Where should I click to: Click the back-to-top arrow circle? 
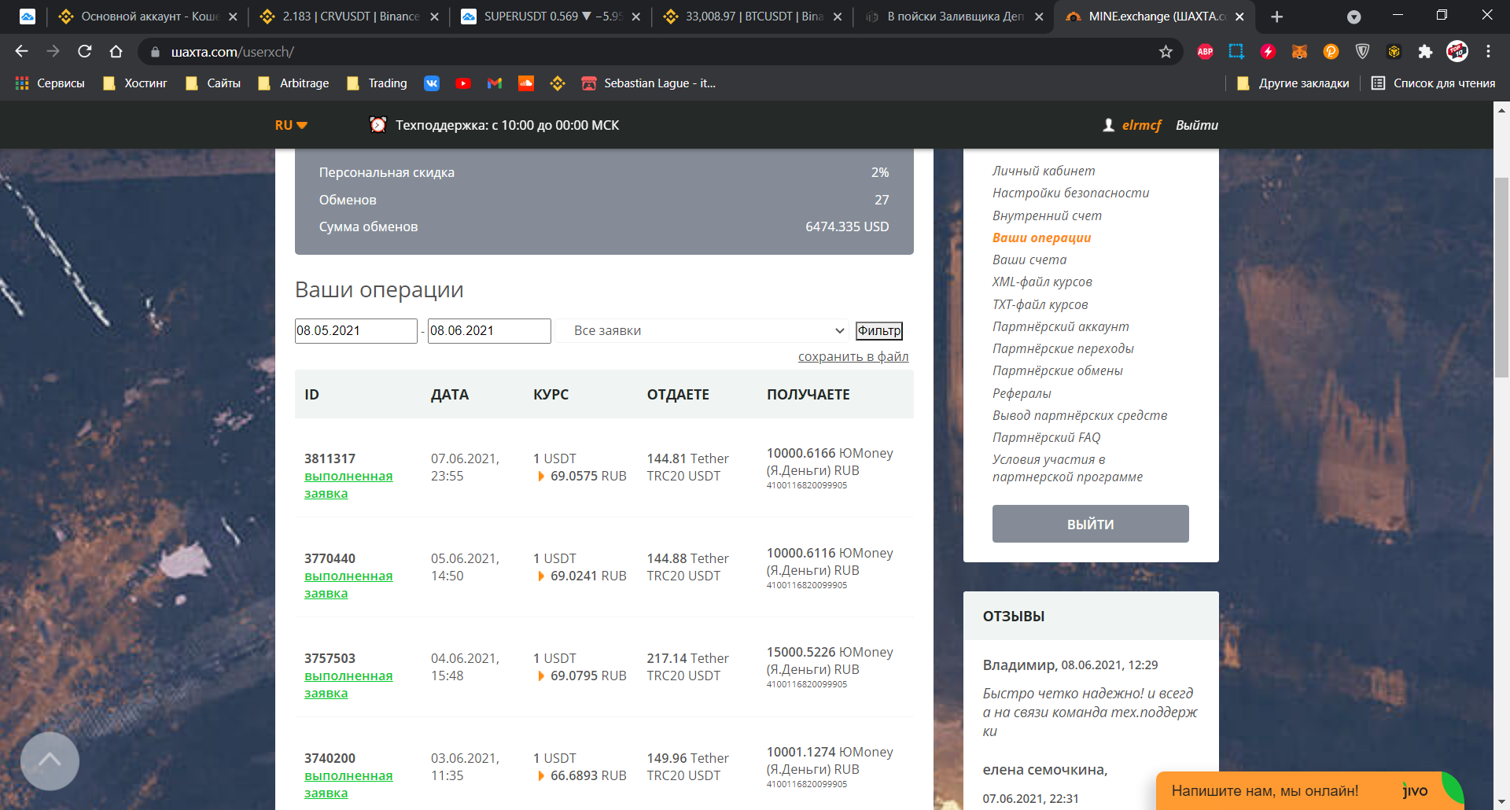50,760
